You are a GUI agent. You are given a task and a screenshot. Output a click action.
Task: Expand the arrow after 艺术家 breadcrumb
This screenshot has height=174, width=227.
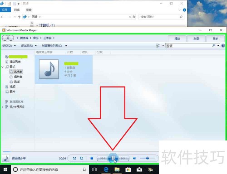click(54, 38)
